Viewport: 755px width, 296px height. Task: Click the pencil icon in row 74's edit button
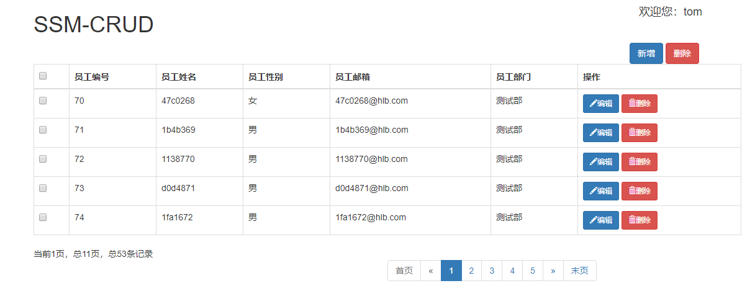tap(593, 220)
